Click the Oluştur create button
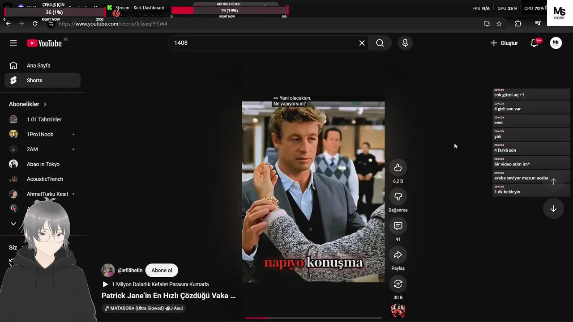Viewport: 573px width, 322px height. [504, 43]
